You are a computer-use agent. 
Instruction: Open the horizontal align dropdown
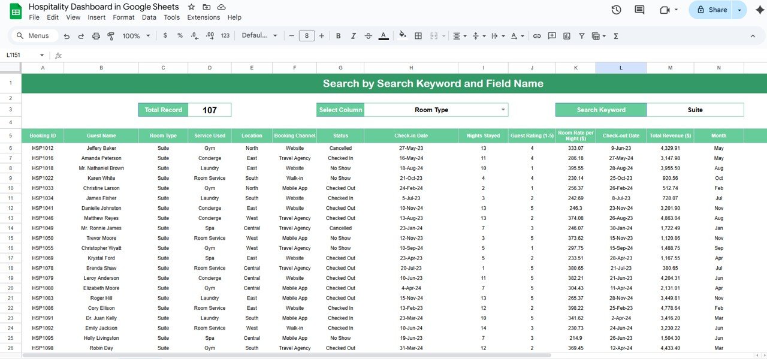[460, 36]
